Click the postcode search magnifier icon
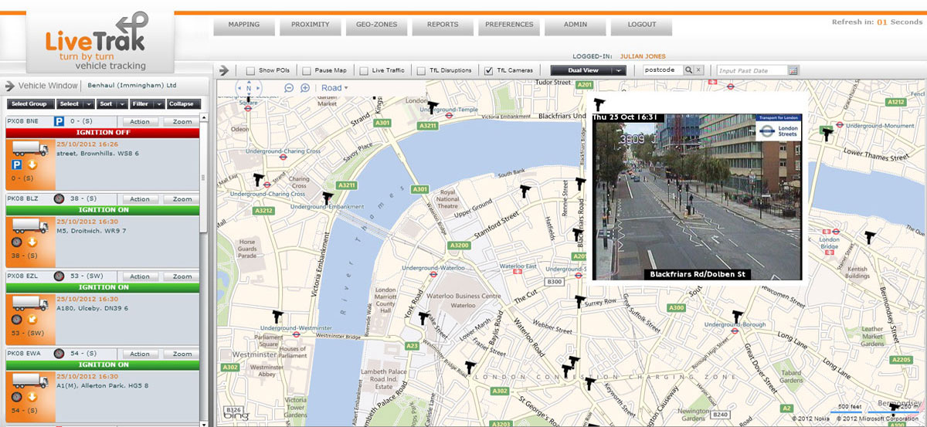Image resolution: width=927 pixels, height=427 pixels. coord(688,70)
